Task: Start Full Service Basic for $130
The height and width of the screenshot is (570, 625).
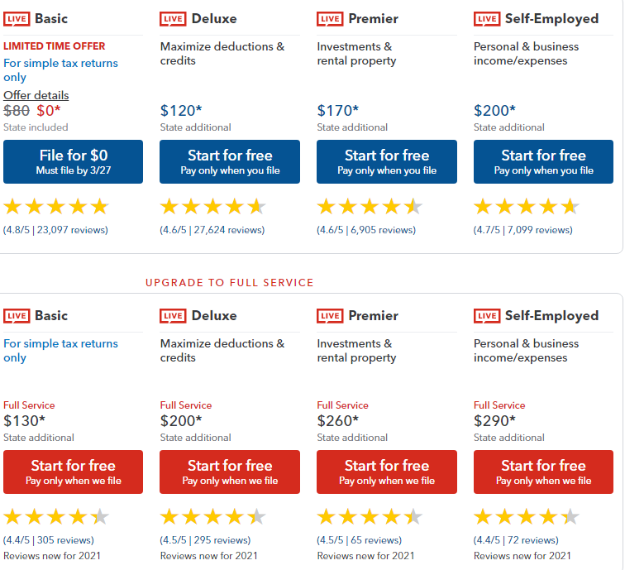Action: 73,472
